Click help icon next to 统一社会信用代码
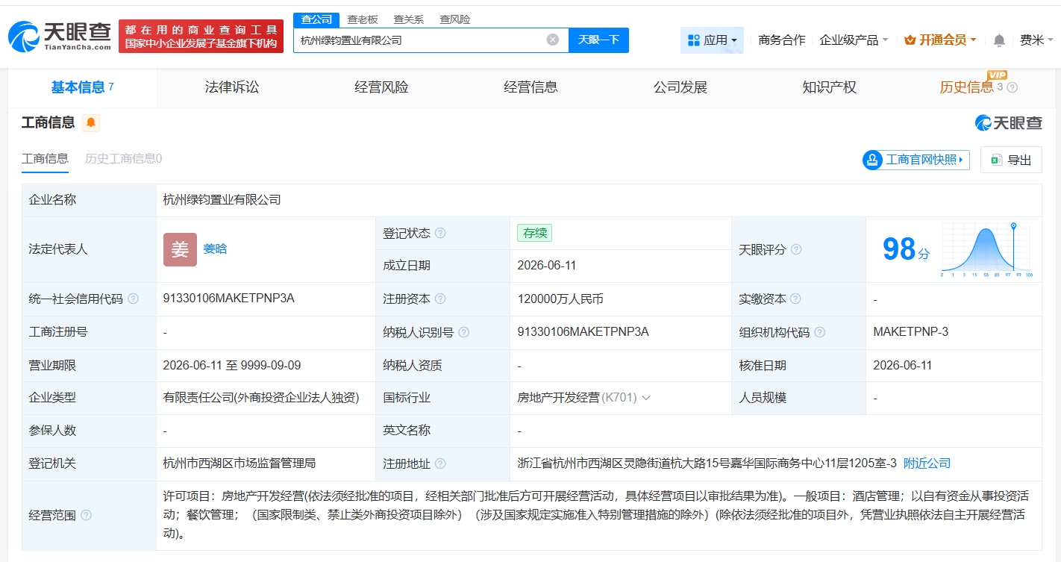Image resolution: width=1061 pixels, height=562 pixels. [x=133, y=299]
